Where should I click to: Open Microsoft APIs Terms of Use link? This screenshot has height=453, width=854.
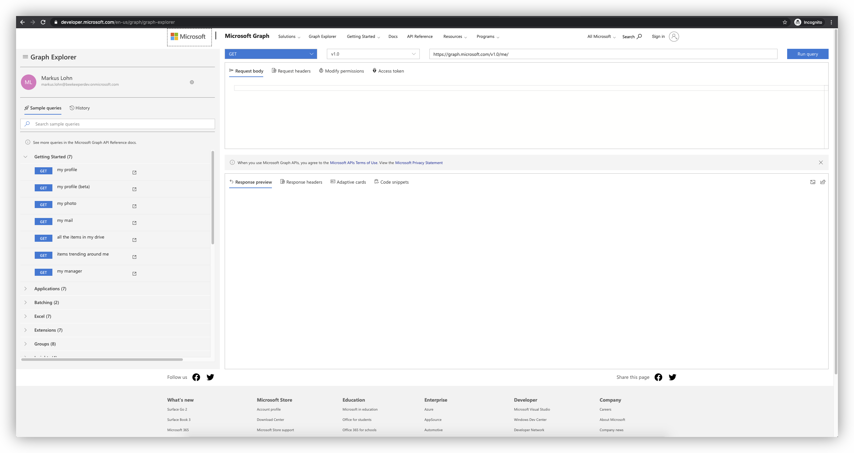[x=354, y=162]
